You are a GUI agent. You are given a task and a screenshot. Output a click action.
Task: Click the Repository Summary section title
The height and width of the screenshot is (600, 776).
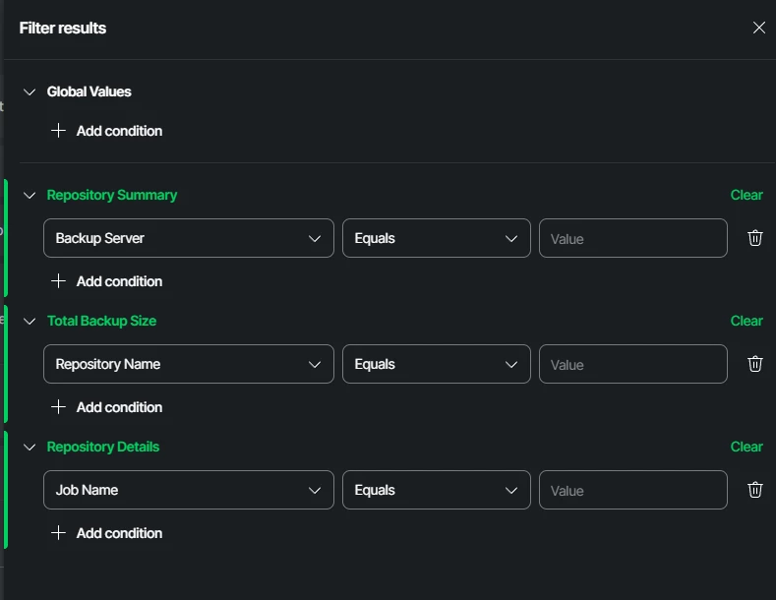(112, 195)
